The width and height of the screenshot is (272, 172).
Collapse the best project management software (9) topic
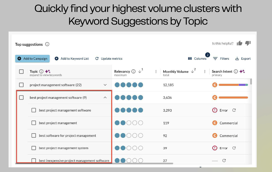point(105,98)
